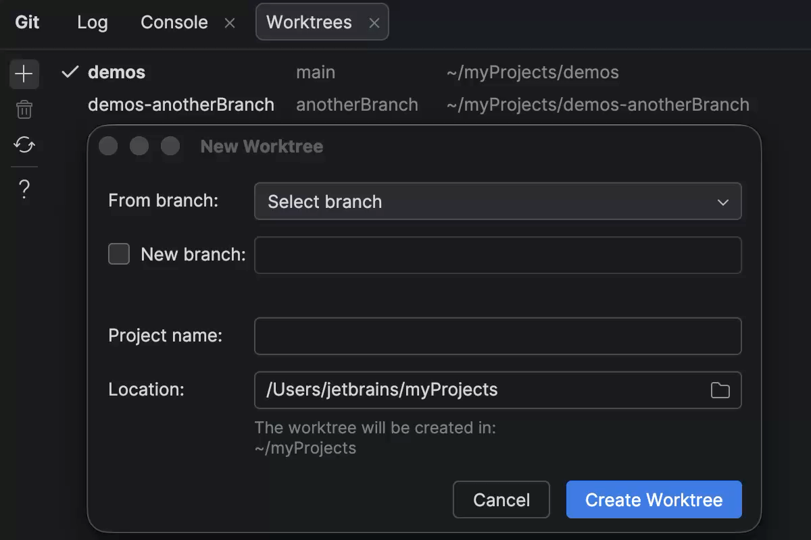Focus the Location path field
The width and height of the screenshot is (811, 540).
(x=473, y=390)
